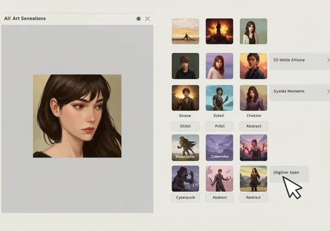Expand the SD sletie Ahlune chevron
The width and height of the screenshot is (330, 231).
point(328,60)
